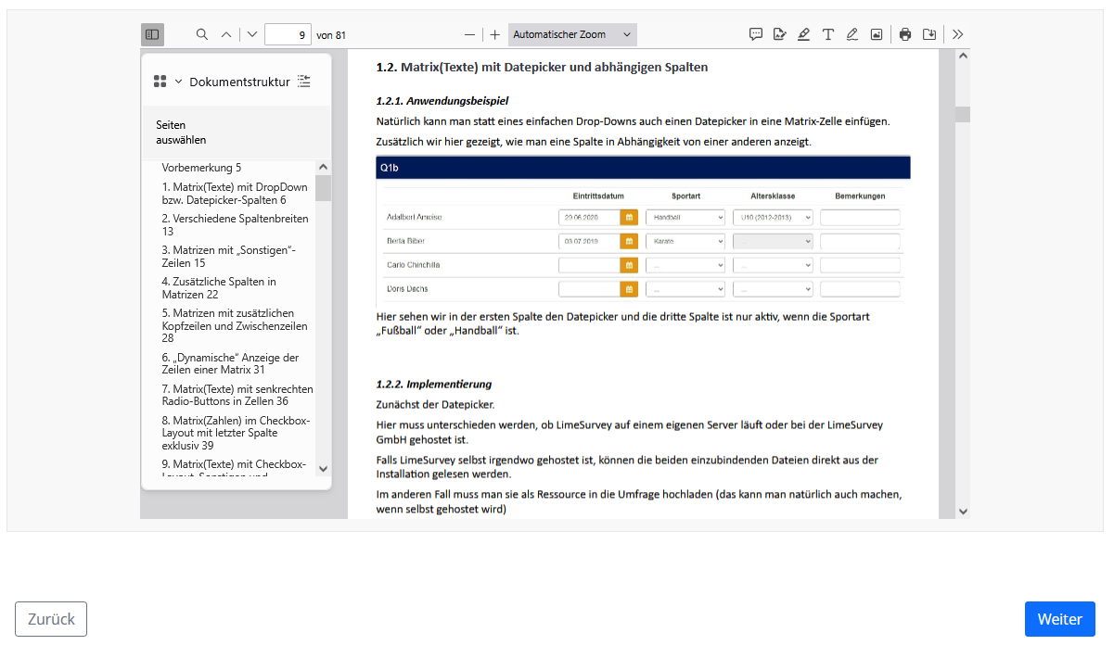Click the page number input field

click(288, 34)
